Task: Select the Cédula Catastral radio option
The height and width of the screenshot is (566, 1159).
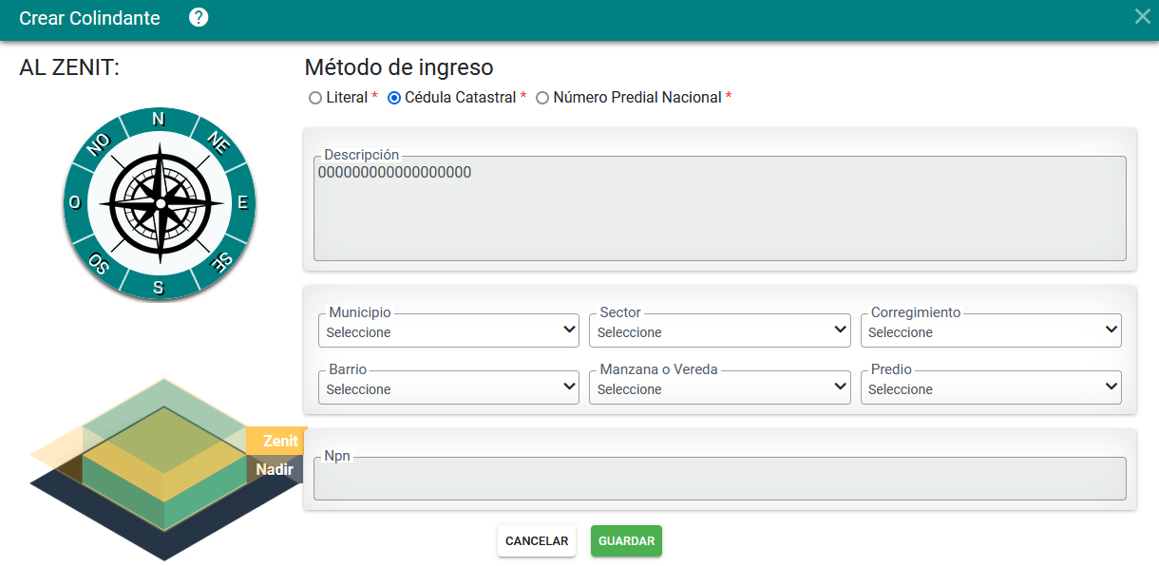Action: (394, 98)
